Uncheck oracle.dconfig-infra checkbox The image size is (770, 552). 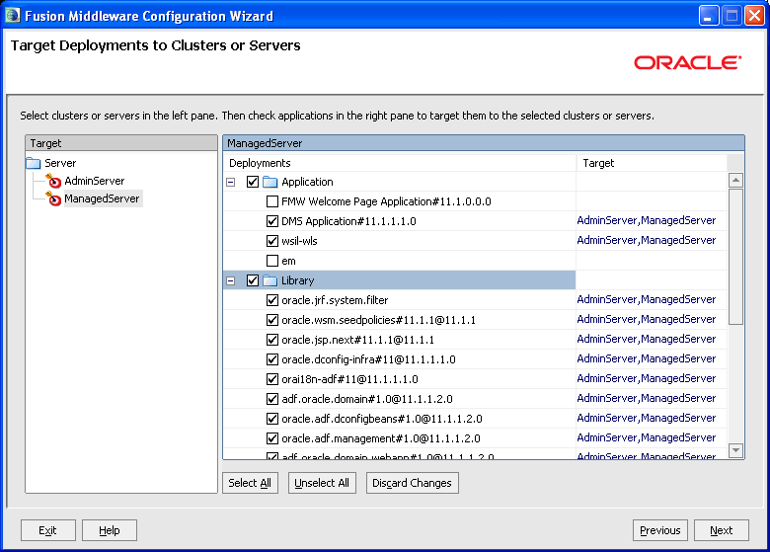272,359
